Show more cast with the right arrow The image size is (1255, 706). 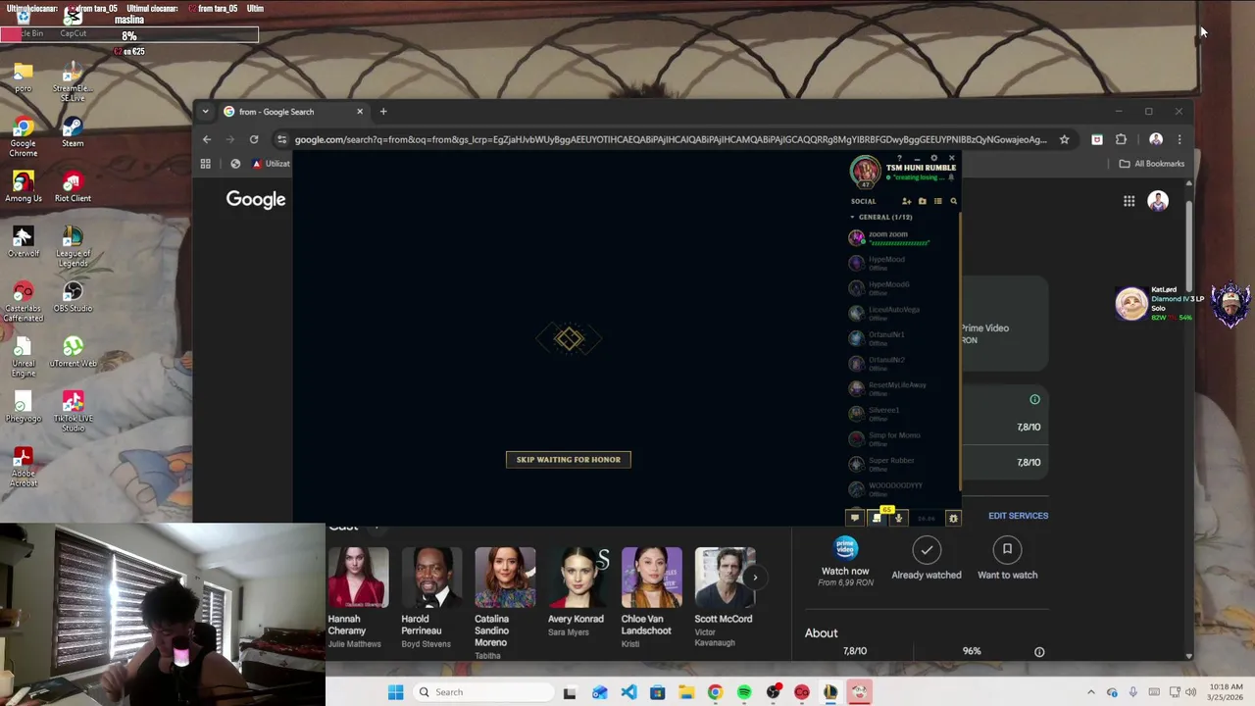[754, 578]
